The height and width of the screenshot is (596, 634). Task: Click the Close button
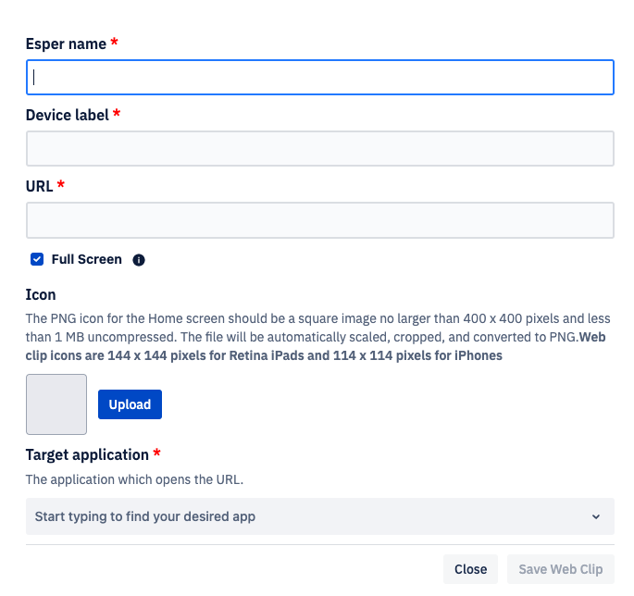[470, 569]
